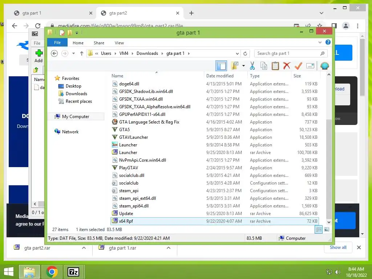The image size is (372, 279).
Task: Switch to the Share ribbon tab
Action: [x=99, y=43]
